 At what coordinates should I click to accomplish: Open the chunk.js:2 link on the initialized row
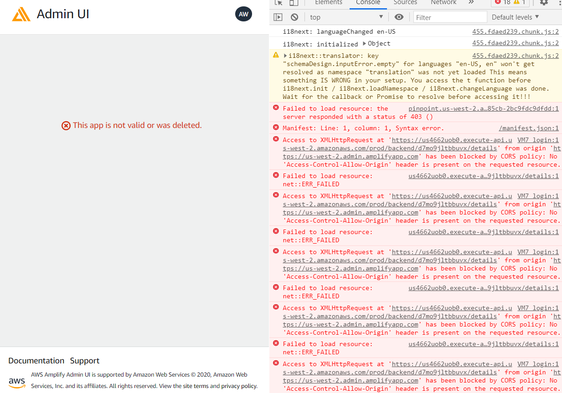[516, 43]
